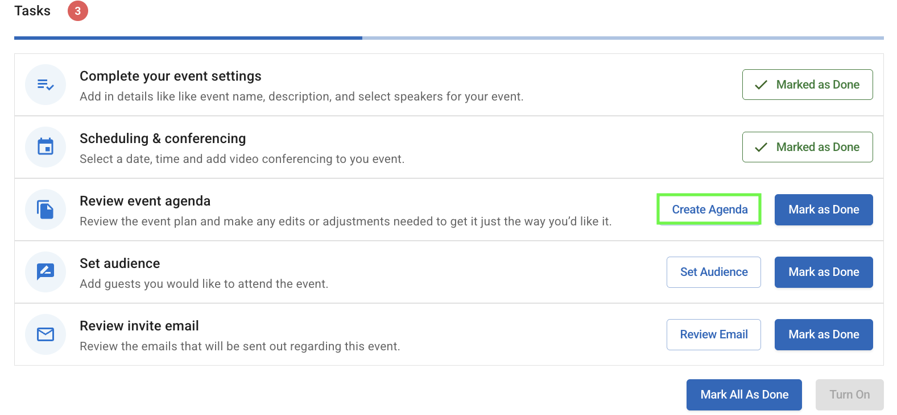This screenshot has height=415, width=897.
Task: Click Mark All As Done
Action: click(x=743, y=395)
